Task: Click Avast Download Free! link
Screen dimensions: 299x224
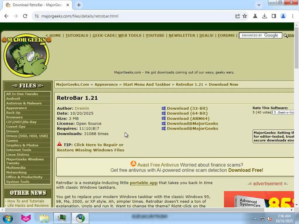Action: (x=246, y=170)
